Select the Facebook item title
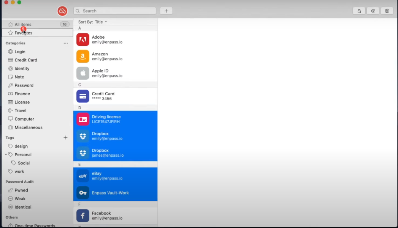The width and height of the screenshot is (398, 228). pos(101,213)
